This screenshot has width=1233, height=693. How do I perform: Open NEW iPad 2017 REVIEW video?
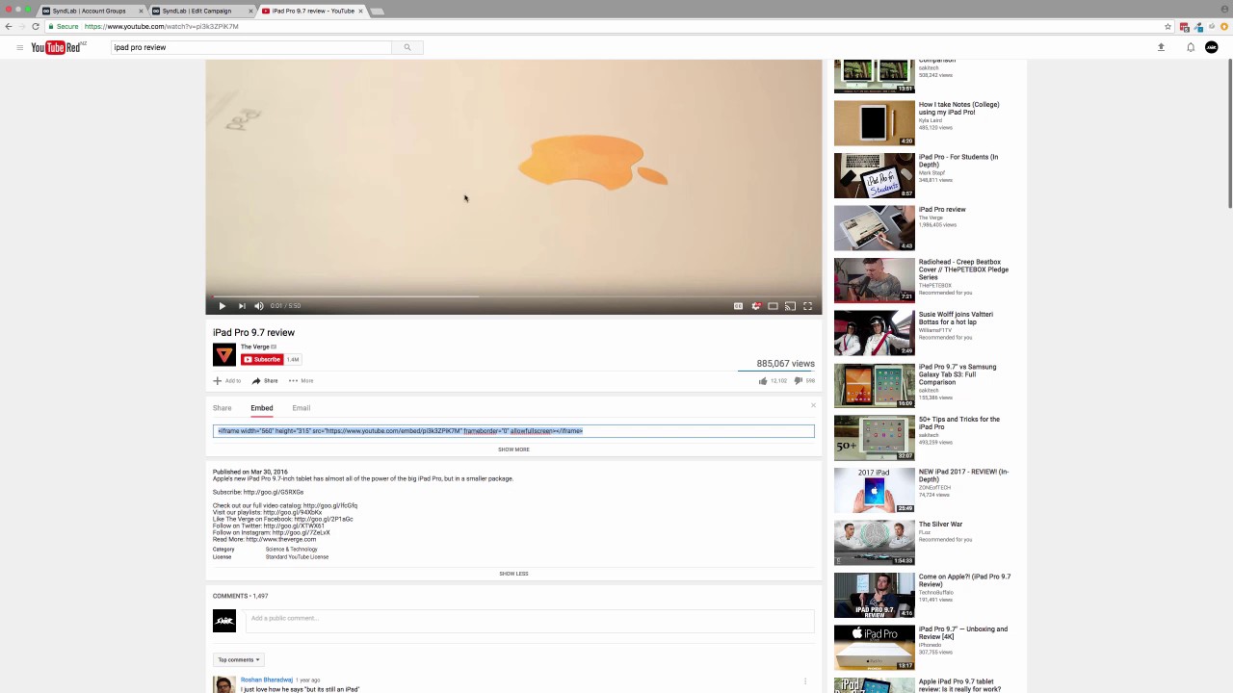pos(875,490)
